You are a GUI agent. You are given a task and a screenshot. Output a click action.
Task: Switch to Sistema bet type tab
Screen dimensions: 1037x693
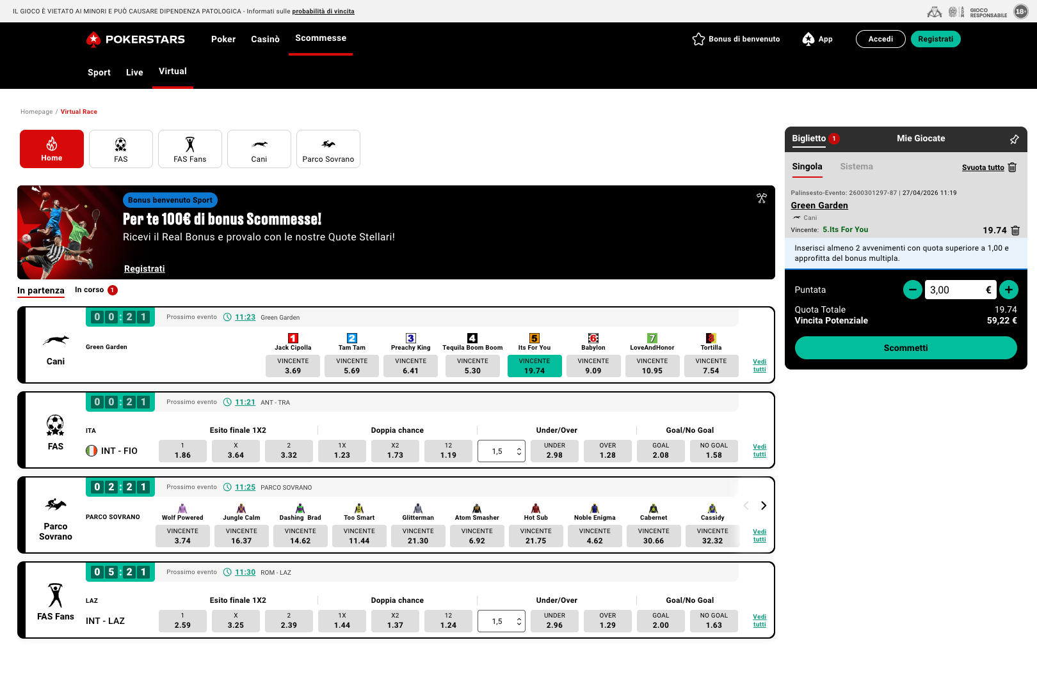(x=856, y=167)
